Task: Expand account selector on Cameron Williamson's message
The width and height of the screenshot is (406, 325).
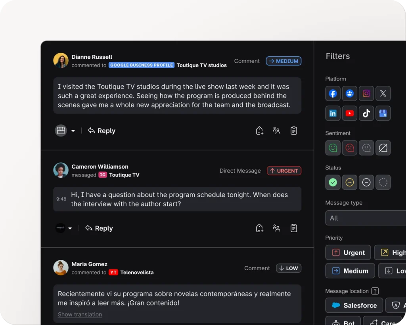Action: coord(70,229)
